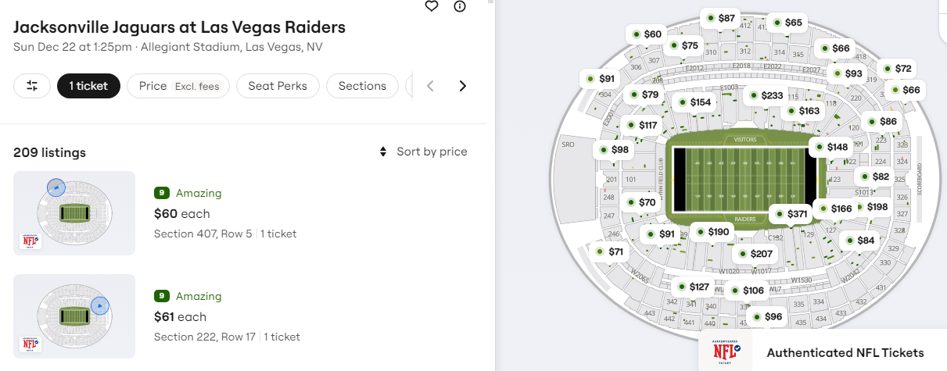
Task: Open the Sections filter dropdown
Action: point(362,86)
